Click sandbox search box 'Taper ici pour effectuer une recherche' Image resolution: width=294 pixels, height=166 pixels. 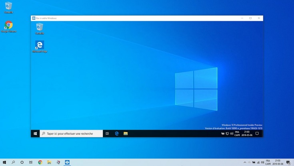click(71, 134)
